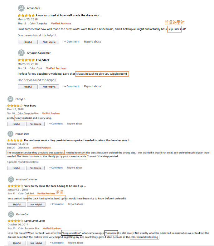Open 'Very pretty I love the back' review title
This screenshot has height=246, width=214.
pyautogui.click(x=55, y=186)
